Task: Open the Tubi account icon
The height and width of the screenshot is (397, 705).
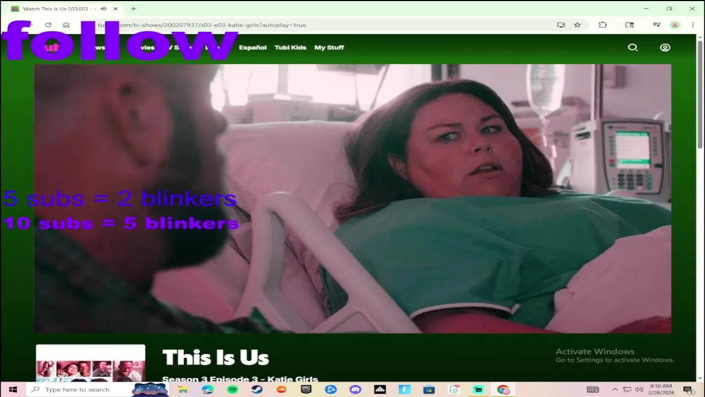Action: (x=665, y=47)
